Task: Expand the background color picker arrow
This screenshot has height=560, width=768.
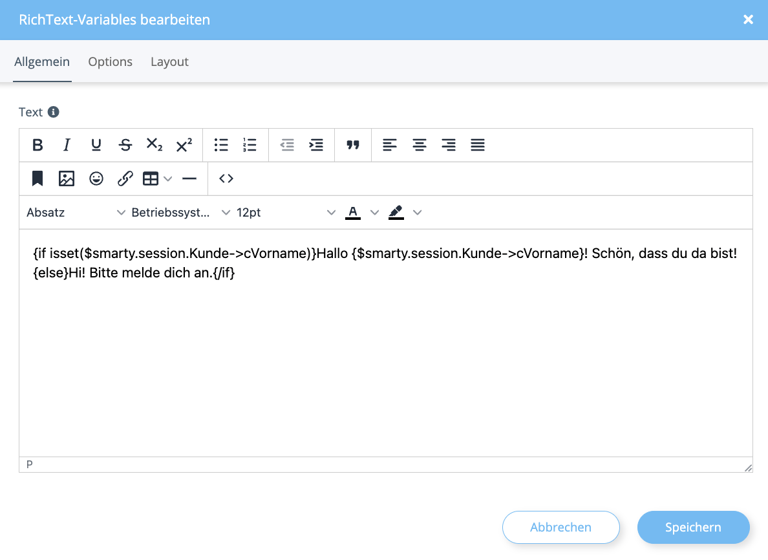Action: click(x=418, y=212)
